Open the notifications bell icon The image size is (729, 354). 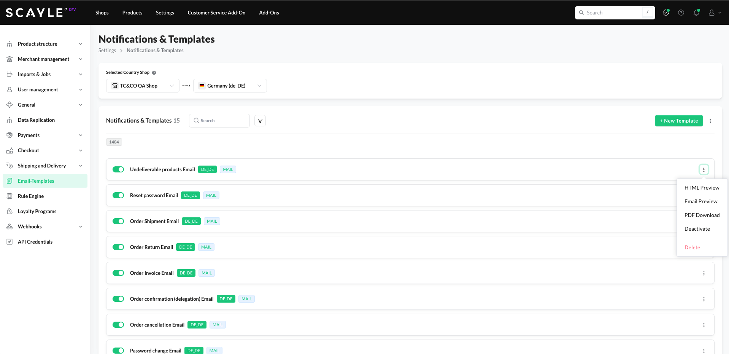pyautogui.click(x=696, y=13)
